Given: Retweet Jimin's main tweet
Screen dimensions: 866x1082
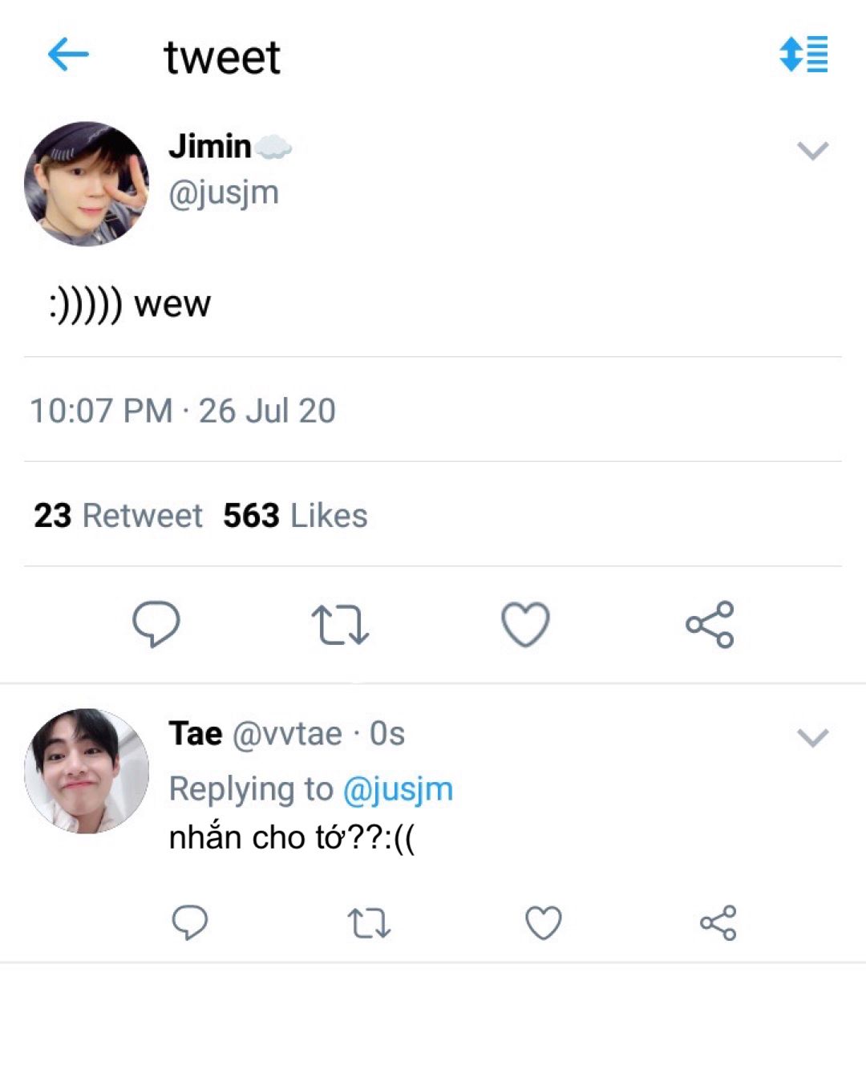Looking at the screenshot, I should 340,626.
